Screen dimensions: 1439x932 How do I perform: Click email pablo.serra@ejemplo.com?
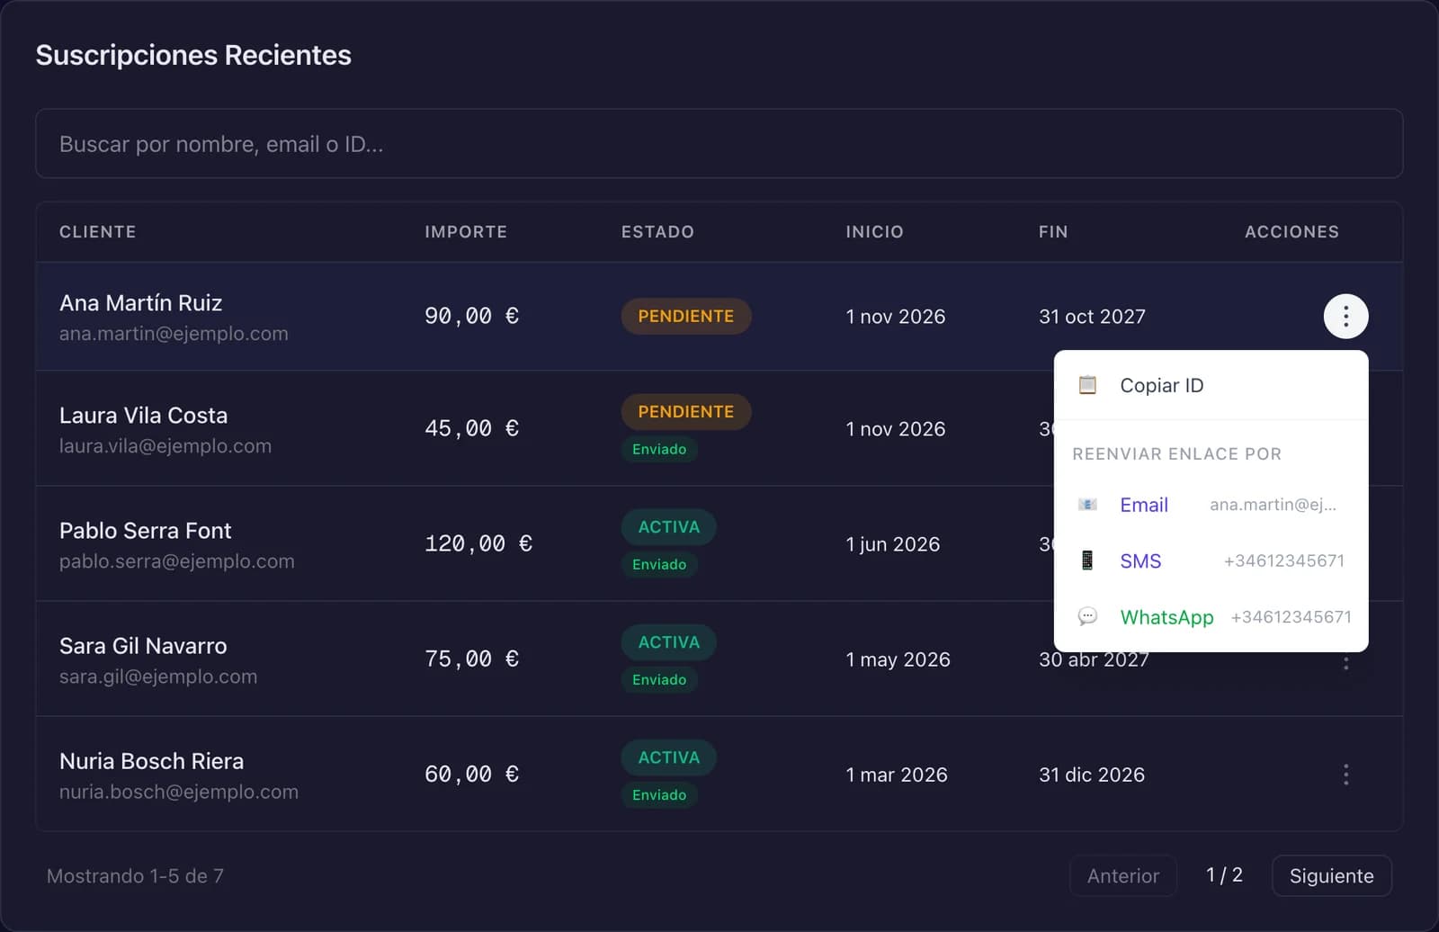coord(177,561)
